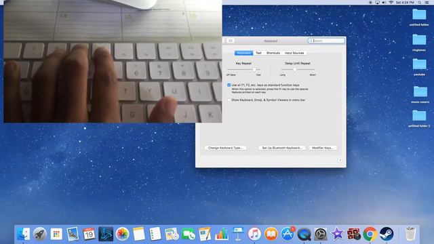Image resolution: width=434 pixels, height=244 pixels.
Task: Open Spotlight search in menu bar
Action: (420, 2)
